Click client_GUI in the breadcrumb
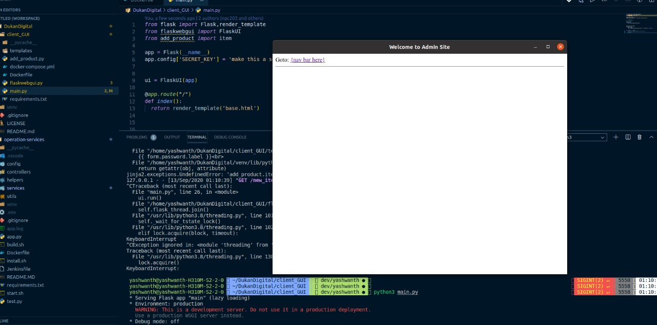 [x=178, y=10]
